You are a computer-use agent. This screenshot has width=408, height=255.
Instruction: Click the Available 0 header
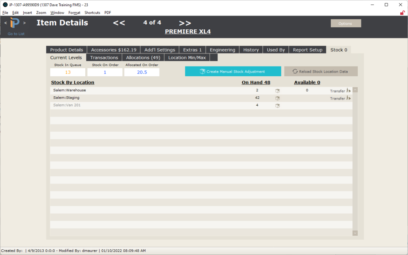click(307, 82)
